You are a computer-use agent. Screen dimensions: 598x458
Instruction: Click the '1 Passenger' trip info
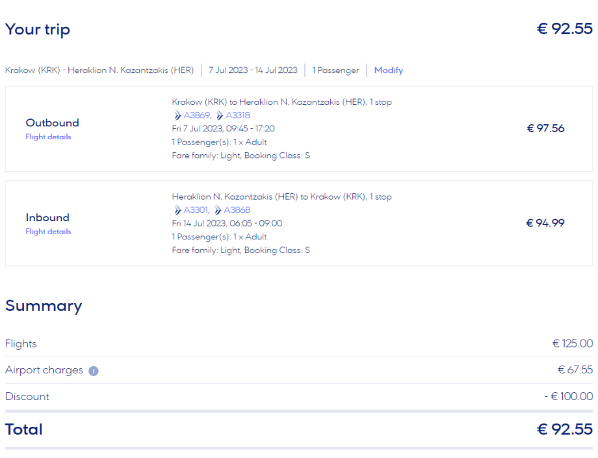(x=335, y=70)
